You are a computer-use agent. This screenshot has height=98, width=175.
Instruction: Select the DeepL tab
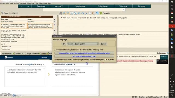pyautogui.click(x=45, y=53)
